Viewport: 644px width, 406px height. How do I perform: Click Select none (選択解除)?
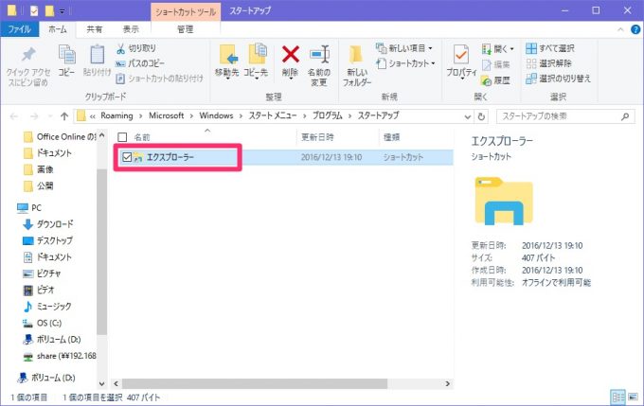tap(548, 63)
